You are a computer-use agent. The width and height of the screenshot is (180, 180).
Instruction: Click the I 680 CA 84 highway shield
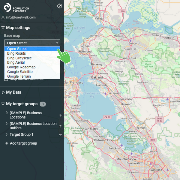[x=159, y=120]
